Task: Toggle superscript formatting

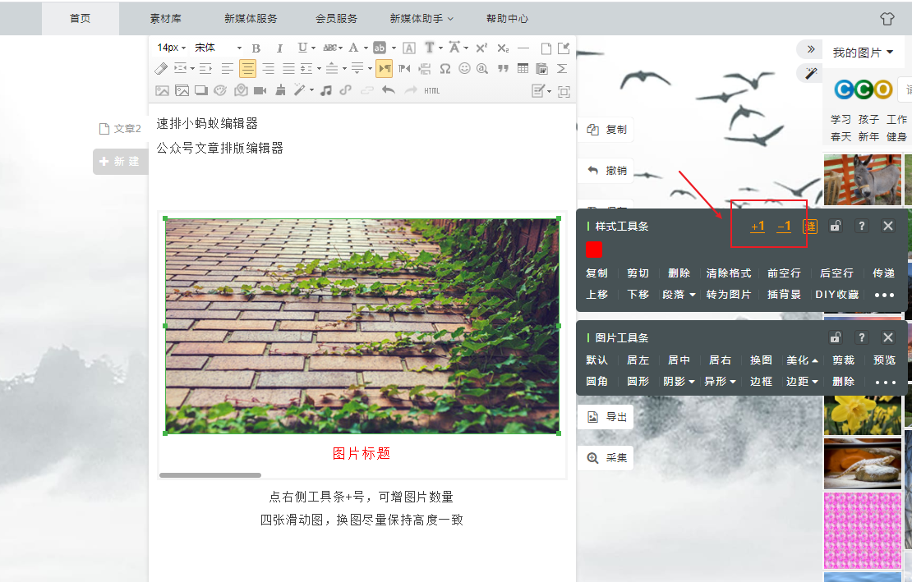Action: tap(481, 48)
